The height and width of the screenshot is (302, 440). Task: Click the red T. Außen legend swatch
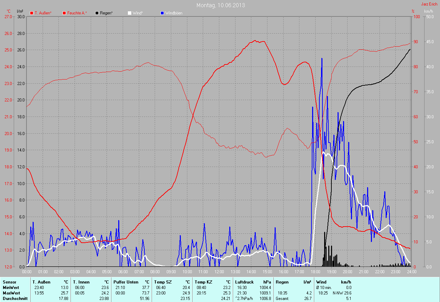pos(32,13)
